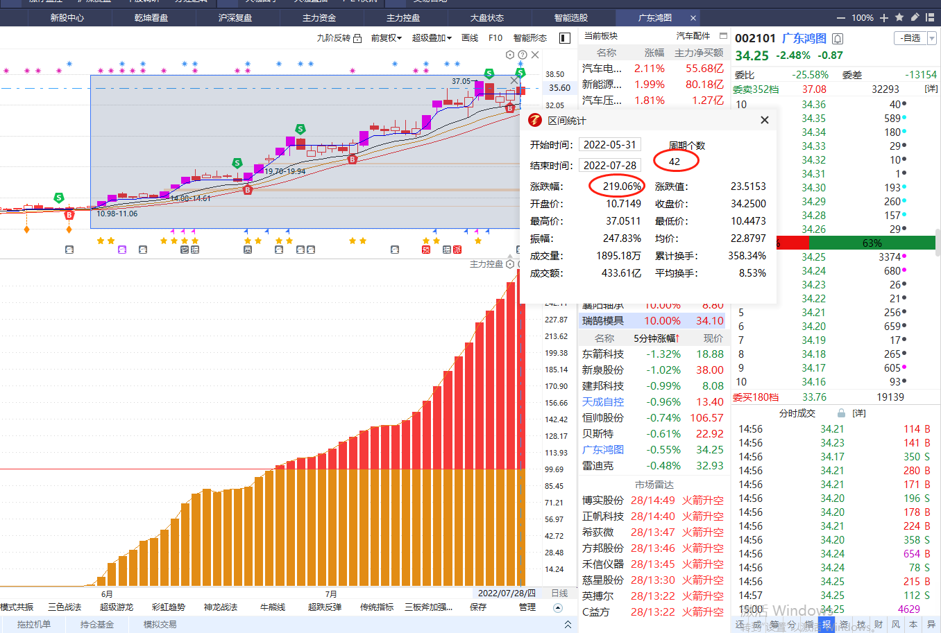
Task: Click the buy/sell ratio 63% green bar
Action: click(x=872, y=243)
